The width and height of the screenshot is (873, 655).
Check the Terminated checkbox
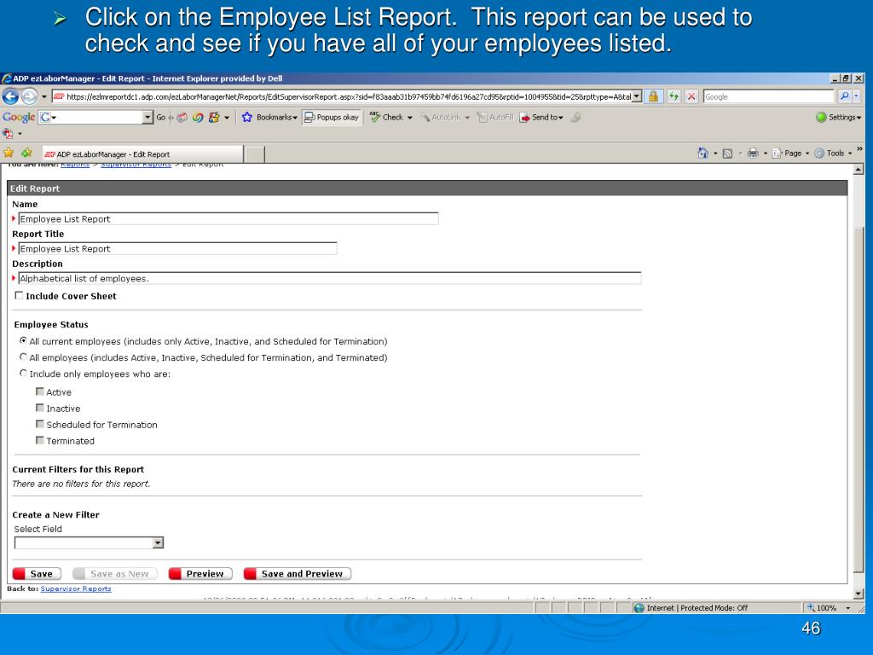(39, 440)
